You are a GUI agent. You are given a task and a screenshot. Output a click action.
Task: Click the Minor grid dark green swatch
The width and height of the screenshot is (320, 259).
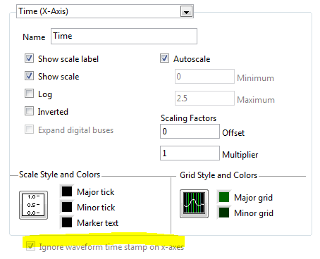[224, 213]
